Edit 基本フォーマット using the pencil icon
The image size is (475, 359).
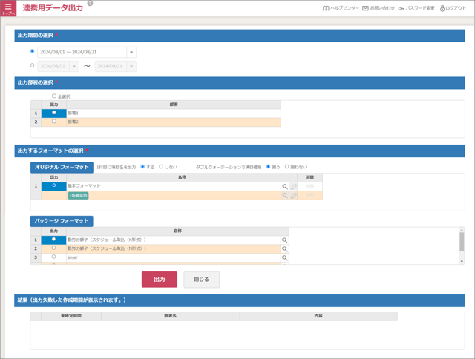coord(294,185)
